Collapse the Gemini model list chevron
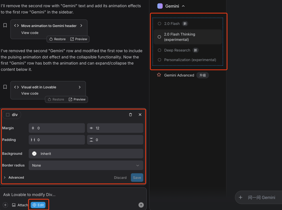 tap(183, 6)
